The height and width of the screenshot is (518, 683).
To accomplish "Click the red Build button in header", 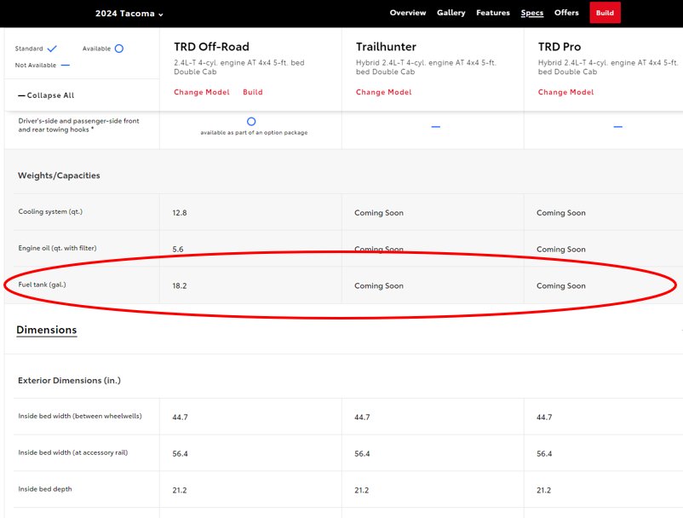I will point(605,13).
